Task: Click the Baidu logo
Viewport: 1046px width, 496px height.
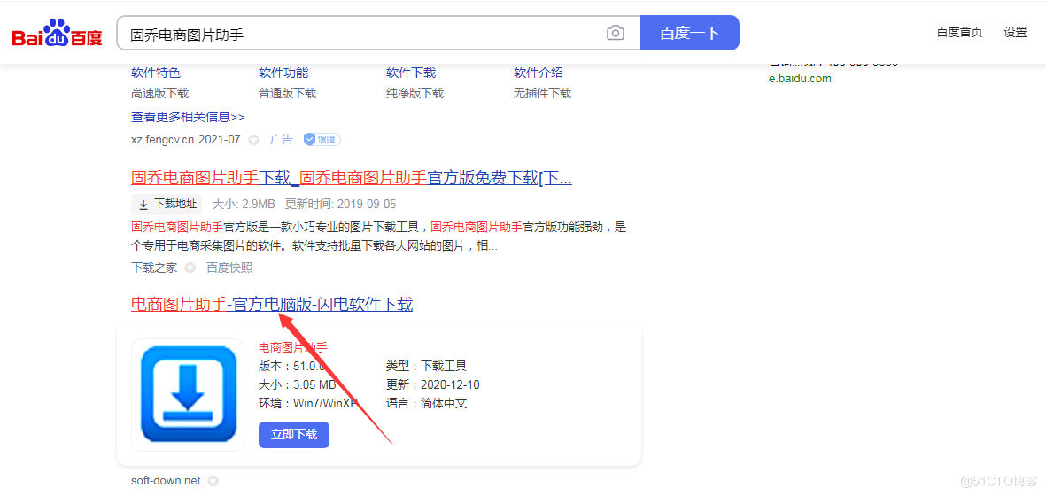Action: tap(58, 33)
